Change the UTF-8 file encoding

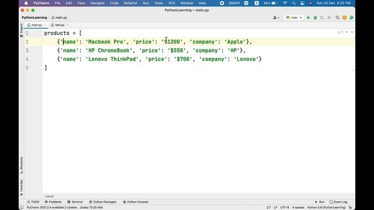285,208
